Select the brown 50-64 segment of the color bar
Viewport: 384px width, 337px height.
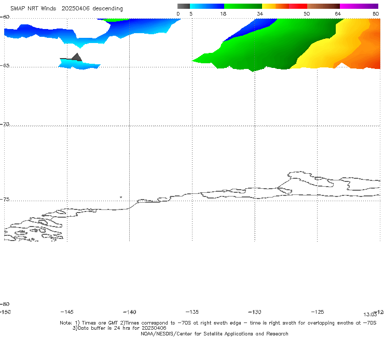coord(323,6)
